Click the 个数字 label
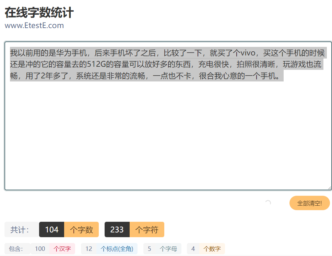Viewport: 332px width, 256px height. pyautogui.click(x=212, y=248)
